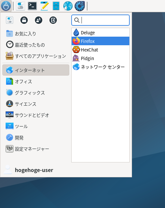
Task: Open settings icon inside the menu header
Action: (10, 20)
